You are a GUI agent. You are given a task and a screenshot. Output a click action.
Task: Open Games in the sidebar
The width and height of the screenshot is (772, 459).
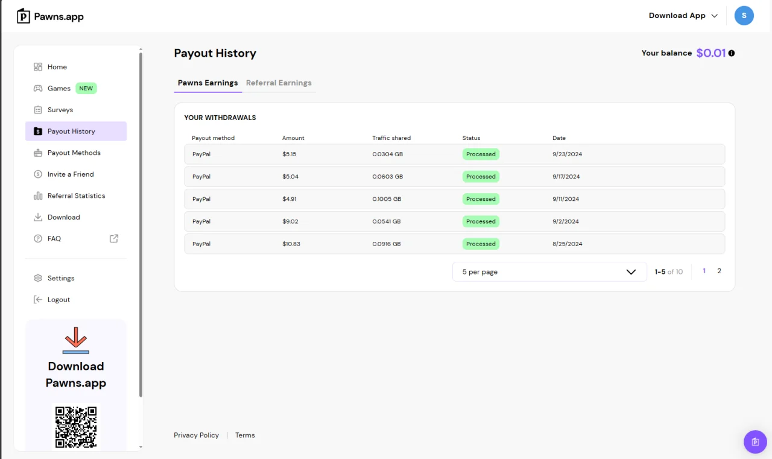pos(59,89)
